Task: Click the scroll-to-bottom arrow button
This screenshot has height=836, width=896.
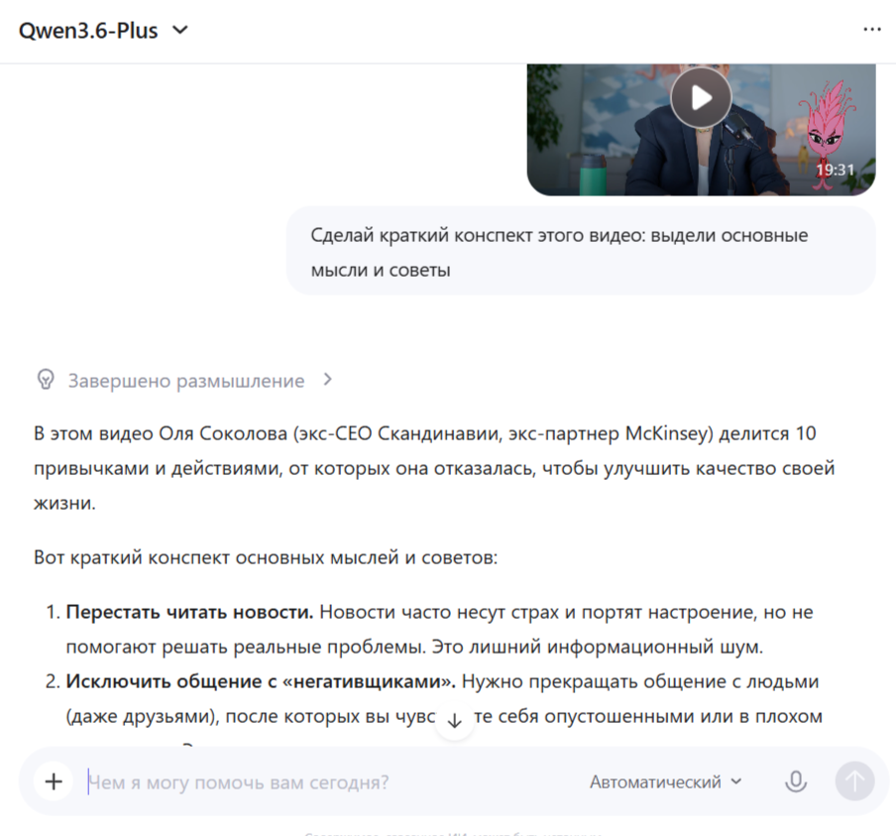Action: click(454, 722)
